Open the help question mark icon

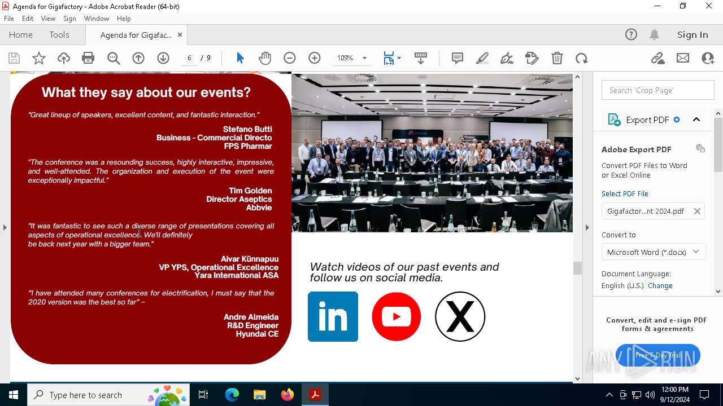click(x=631, y=34)
